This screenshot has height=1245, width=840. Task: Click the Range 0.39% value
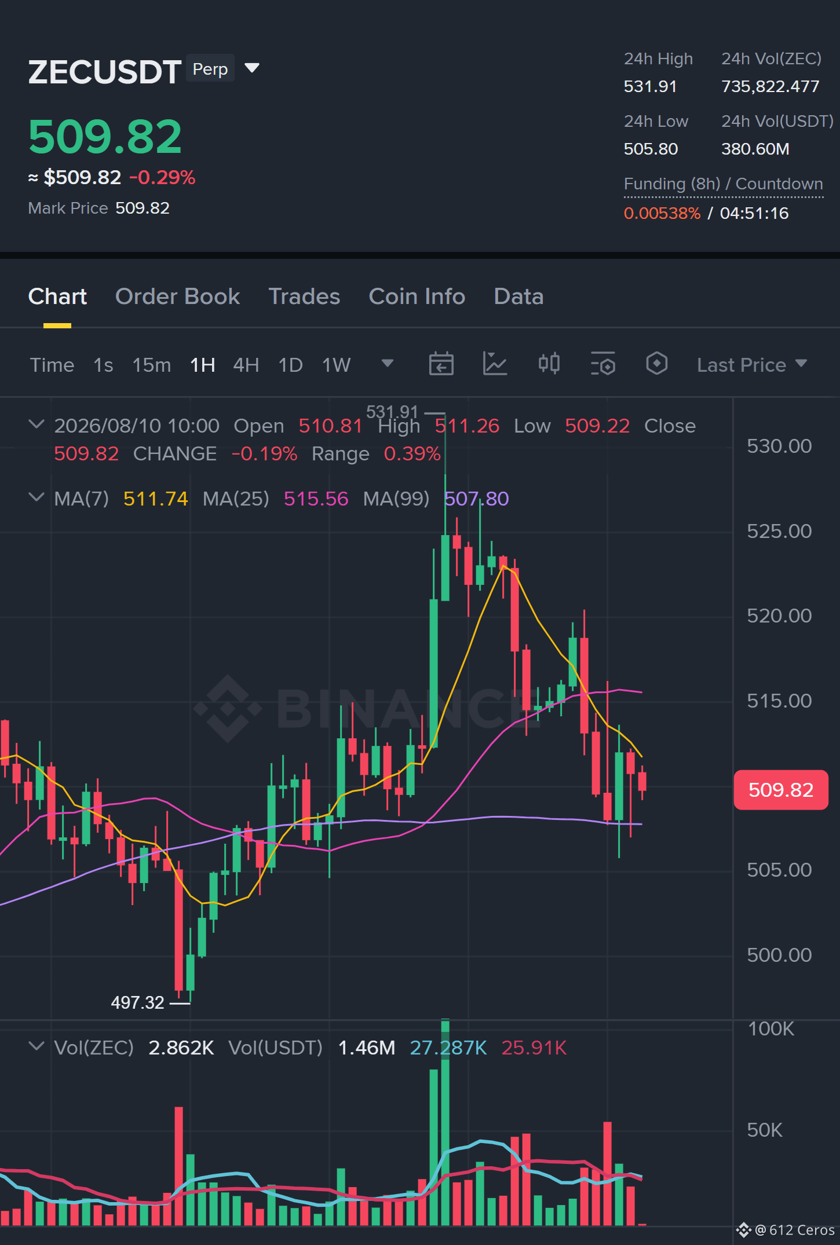(412, 453)
